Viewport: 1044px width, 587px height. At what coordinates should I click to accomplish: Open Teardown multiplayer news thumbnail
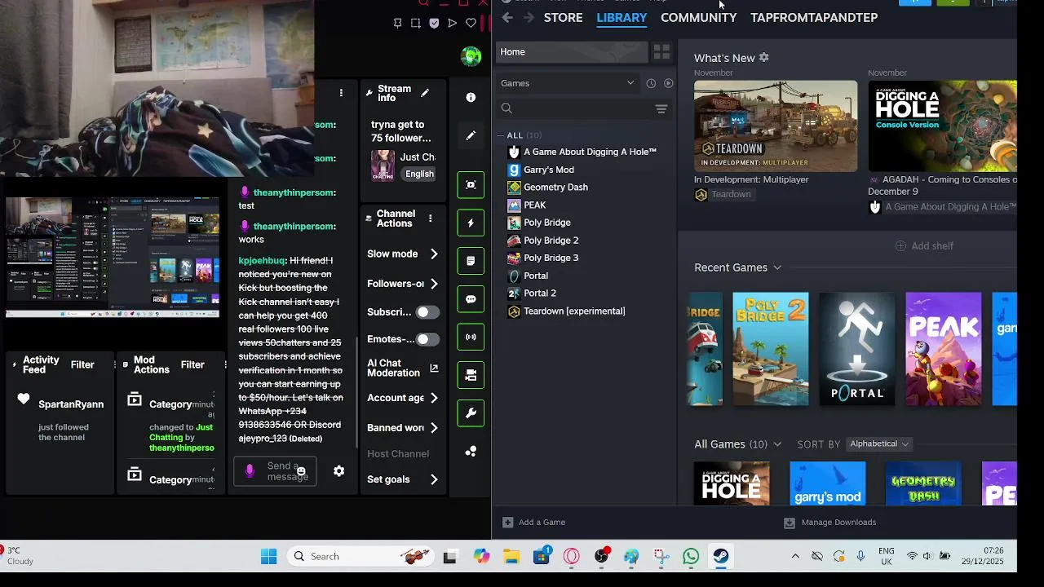coord(776,126)
